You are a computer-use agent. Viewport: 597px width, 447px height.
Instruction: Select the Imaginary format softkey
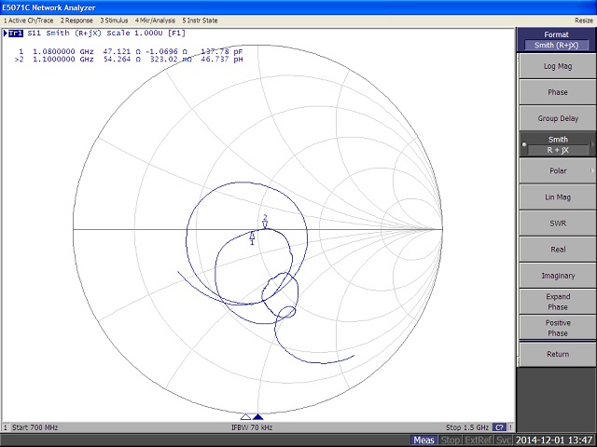558,276
